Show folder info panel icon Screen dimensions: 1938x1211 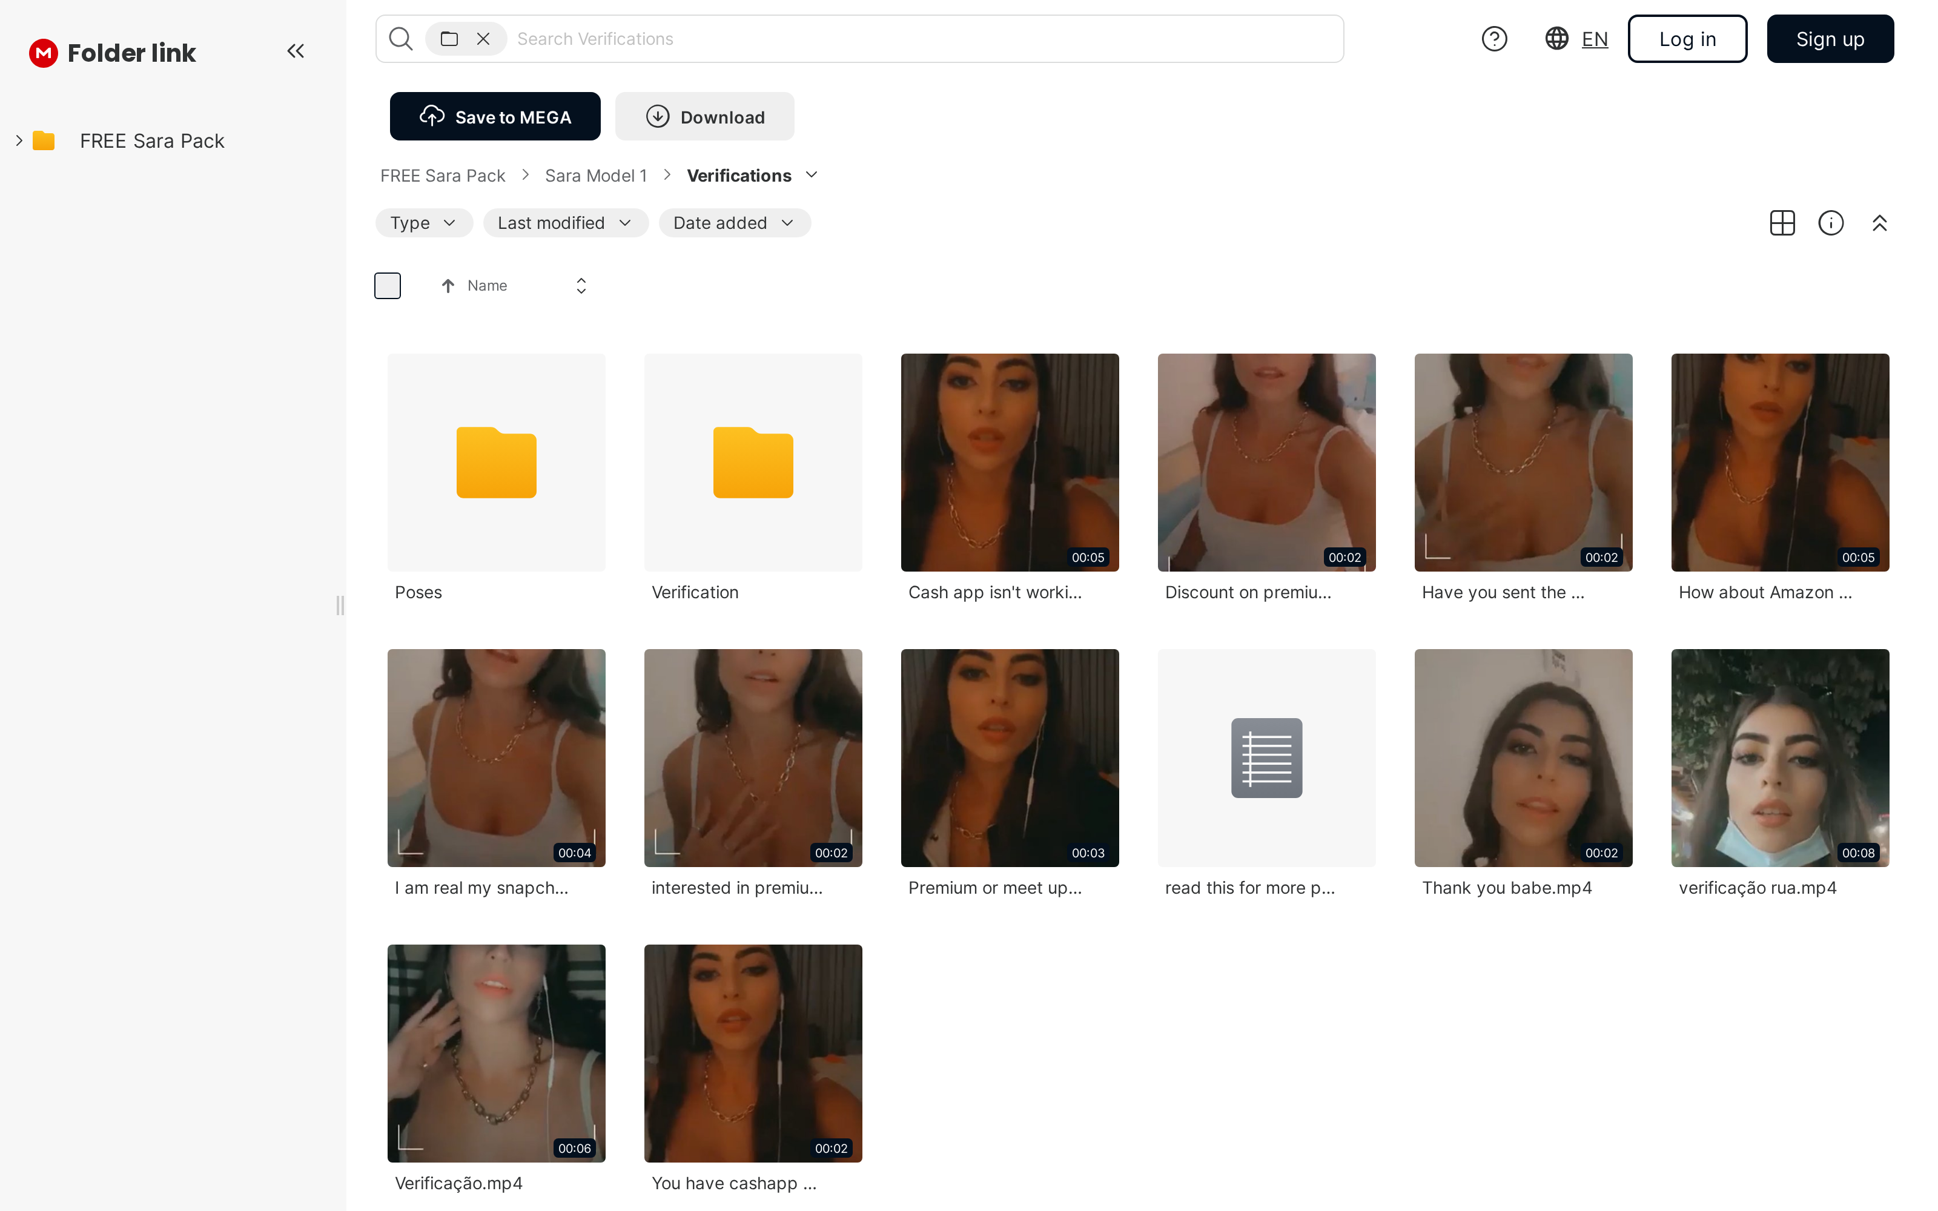tap(1831, 223)
